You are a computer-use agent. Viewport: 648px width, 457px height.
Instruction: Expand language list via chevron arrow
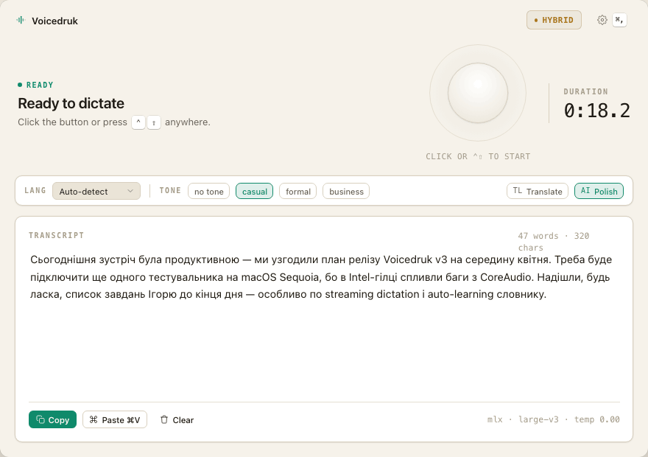point(130,191)
